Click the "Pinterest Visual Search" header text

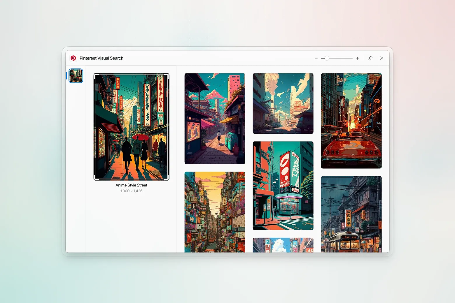[101, 58]
